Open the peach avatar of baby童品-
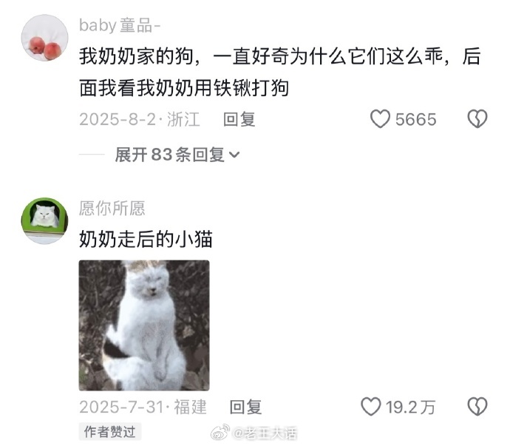This screenshot has width=510, height=446. click(x=44, y=38)
